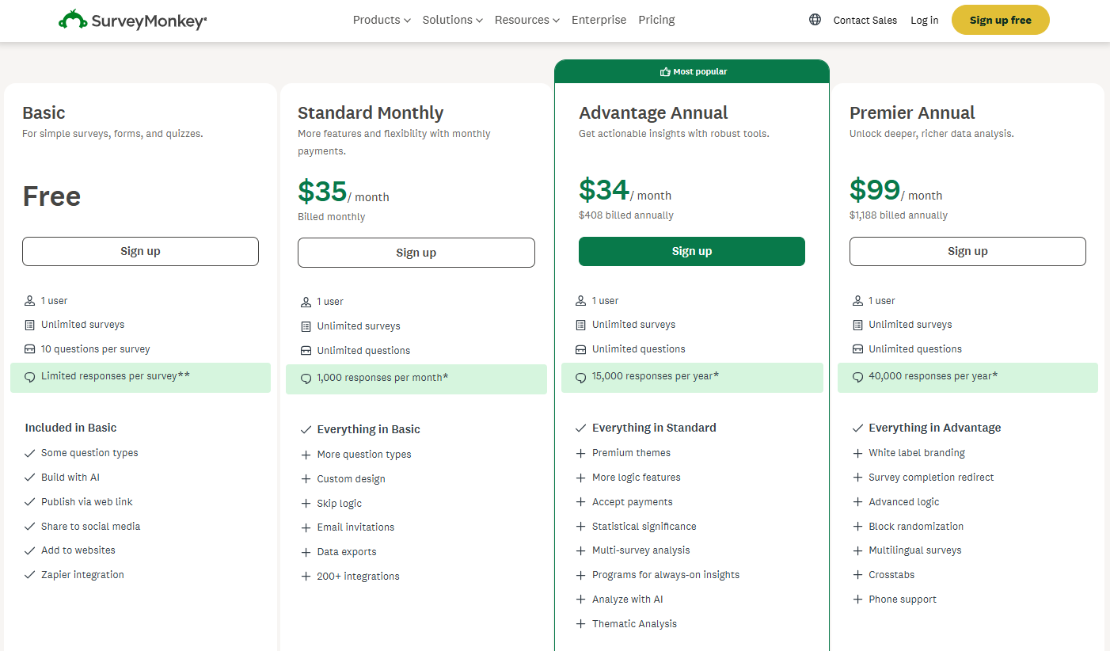1110x651 pixels.
Task: Click the Data exports feature
Action: click(x=347, y=552)
